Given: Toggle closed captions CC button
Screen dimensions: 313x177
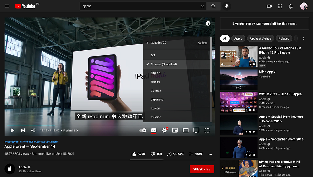Looking at the screenshot, I should click(154, 130).
